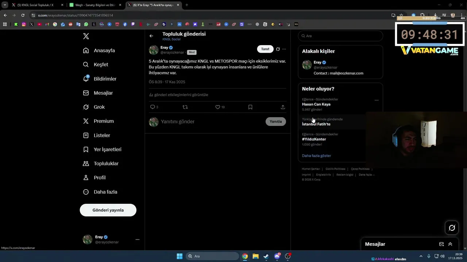
Task: Open Topluluklar communities page
Action: tap(101, 164)
